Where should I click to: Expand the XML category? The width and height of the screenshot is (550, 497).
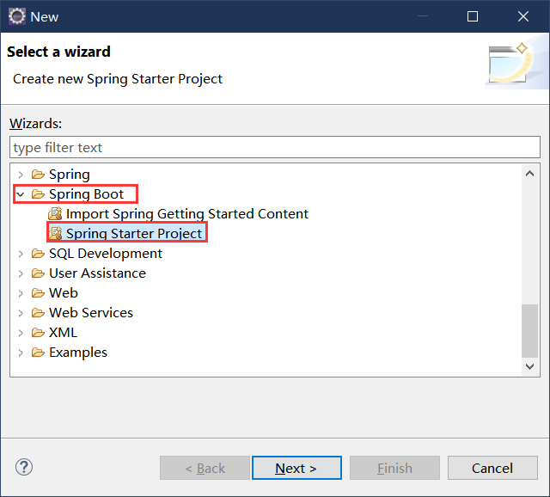21,333
